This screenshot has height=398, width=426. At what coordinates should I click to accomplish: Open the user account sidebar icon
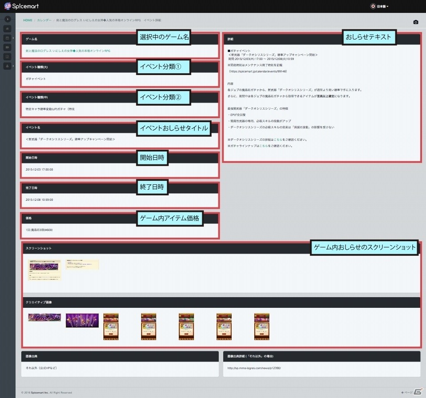(x=8, y=66)
